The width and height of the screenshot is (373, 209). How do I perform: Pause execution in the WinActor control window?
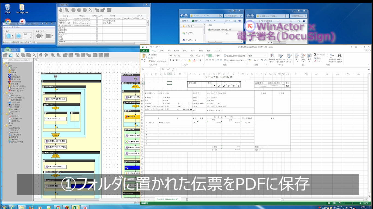pos(8,36)
